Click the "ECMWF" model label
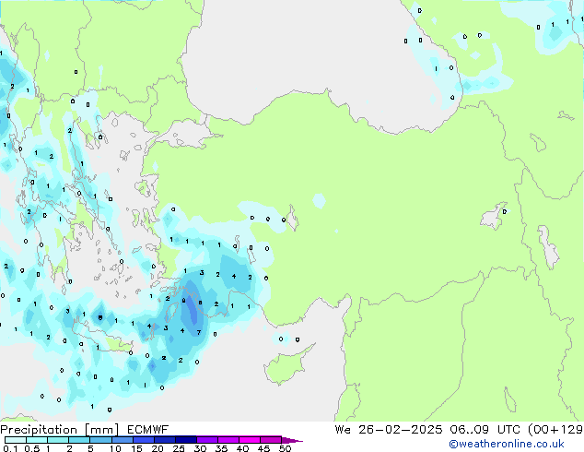Viewport: 584px width, 452px height. click(x=148, y=430)
